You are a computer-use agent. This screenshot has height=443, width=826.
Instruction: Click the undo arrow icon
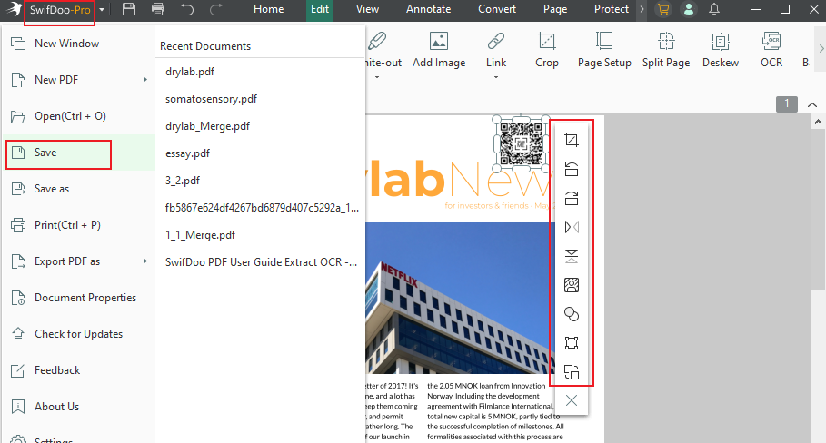187,9
